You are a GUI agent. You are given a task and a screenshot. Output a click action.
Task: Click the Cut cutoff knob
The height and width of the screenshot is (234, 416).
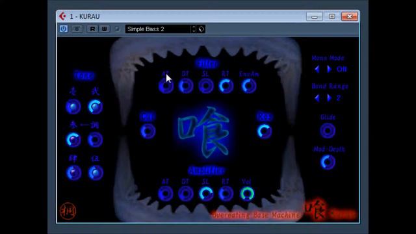pyautogui.click(x=148, y=131)
